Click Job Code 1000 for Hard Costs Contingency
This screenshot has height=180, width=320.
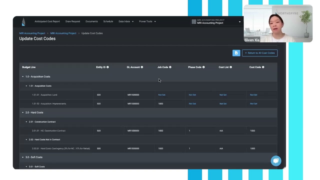[x=160, y=148]
